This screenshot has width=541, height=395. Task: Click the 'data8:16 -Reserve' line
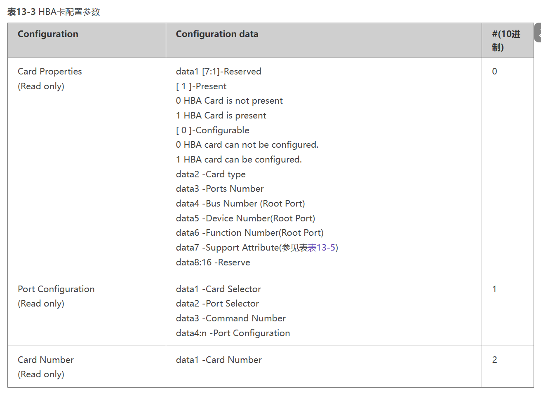[213, 263]
